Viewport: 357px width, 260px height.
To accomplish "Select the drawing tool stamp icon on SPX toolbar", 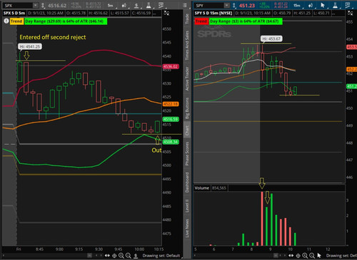I will point(136,5).
